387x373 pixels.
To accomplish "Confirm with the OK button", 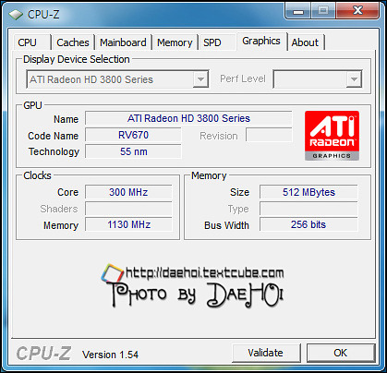I will [x=341, y=353].
